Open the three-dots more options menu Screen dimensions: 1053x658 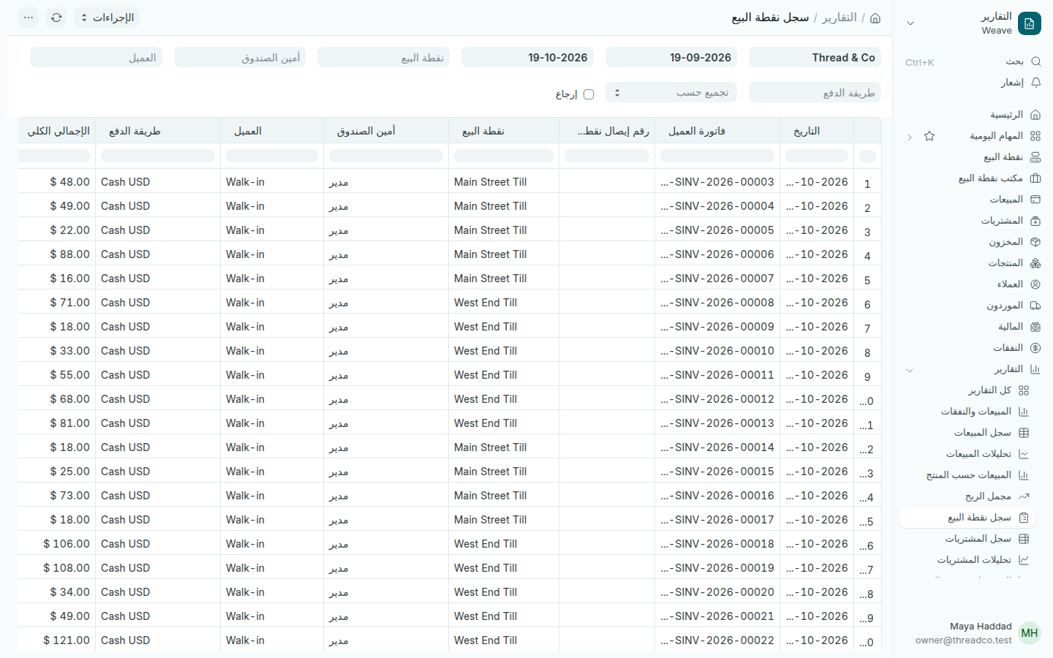(x=29, y=18)
